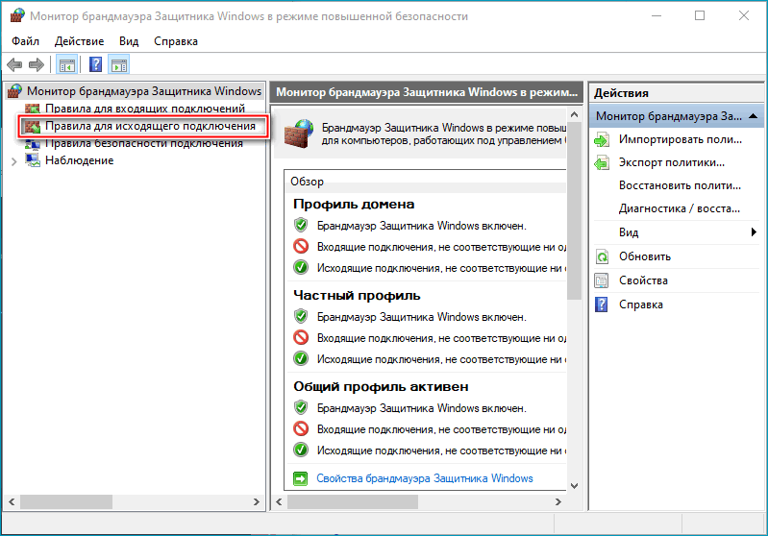768x536 pixels.
Task: Click the Export policy arrow icon
Action: pos(602,162)
